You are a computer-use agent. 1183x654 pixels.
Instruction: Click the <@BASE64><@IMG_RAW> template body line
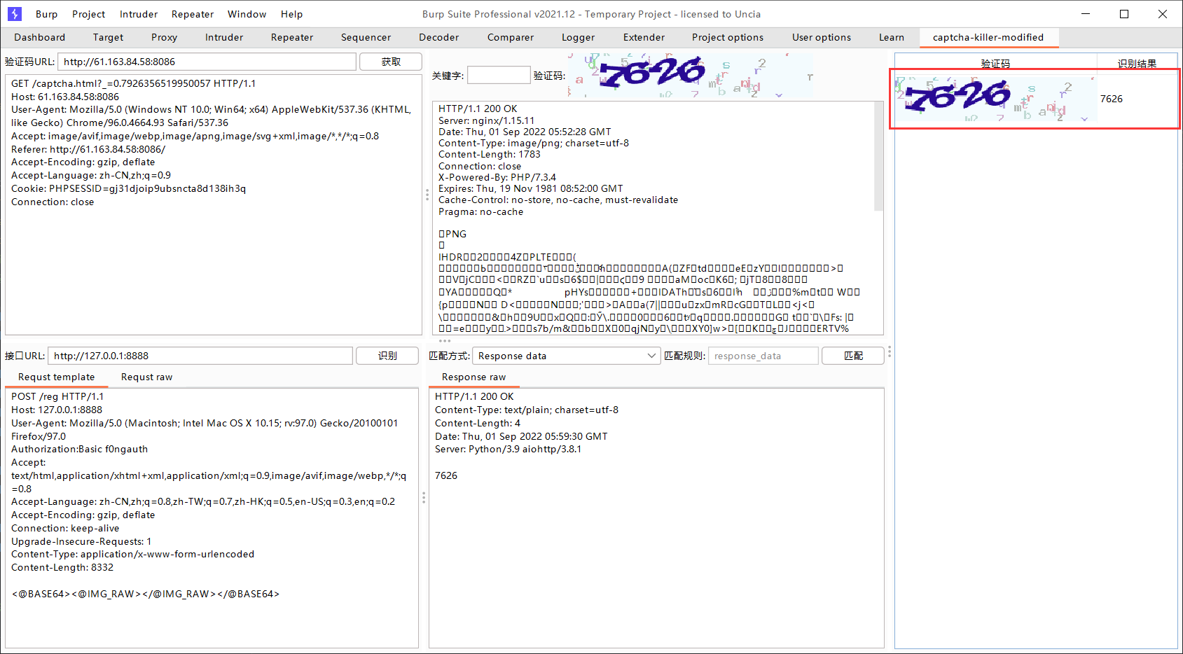[x=145, y=594]
